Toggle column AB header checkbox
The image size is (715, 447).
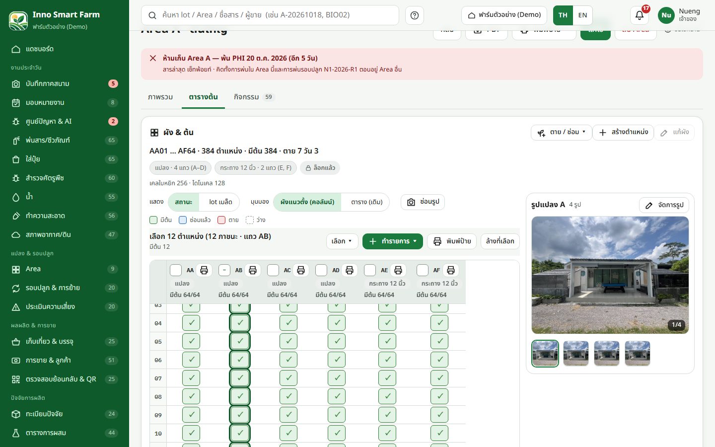[x=224, y=270]
